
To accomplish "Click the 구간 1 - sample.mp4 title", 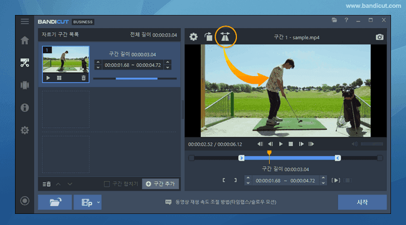I will (297, 38).
